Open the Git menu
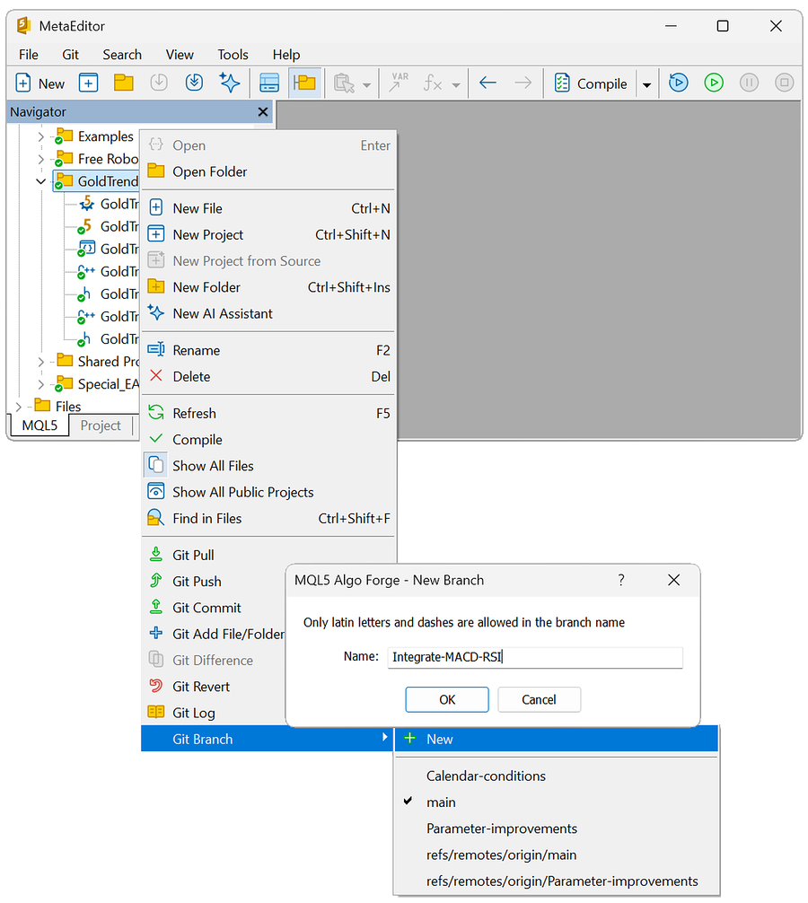 [70, 55]
